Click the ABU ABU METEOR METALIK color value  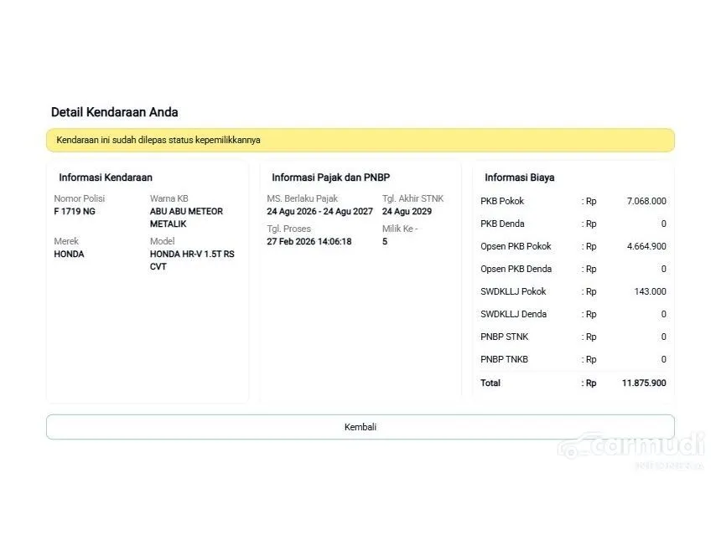coord(186,218)
